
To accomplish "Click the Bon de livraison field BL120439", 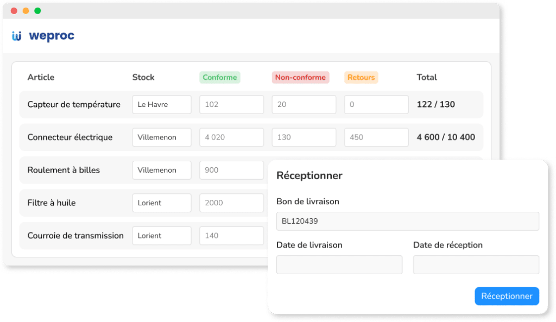I will click(x=407, y=221).
